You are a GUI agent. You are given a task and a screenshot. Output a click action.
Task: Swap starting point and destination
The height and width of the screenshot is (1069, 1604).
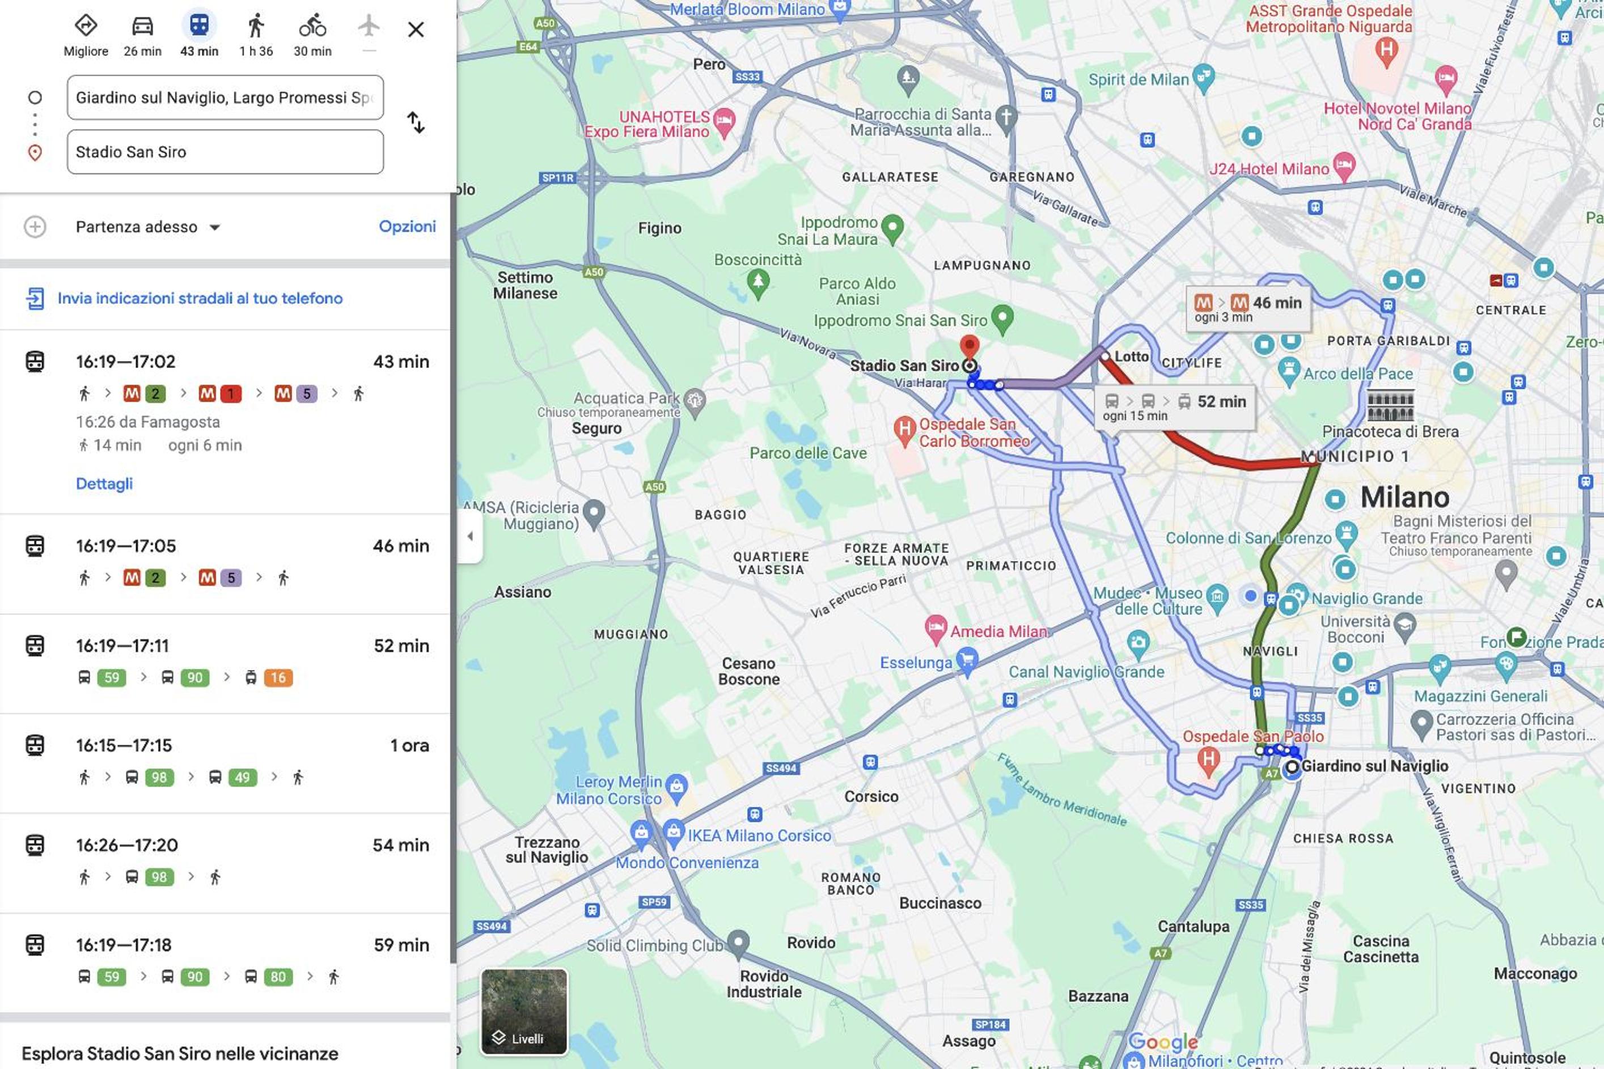(416, 123)
